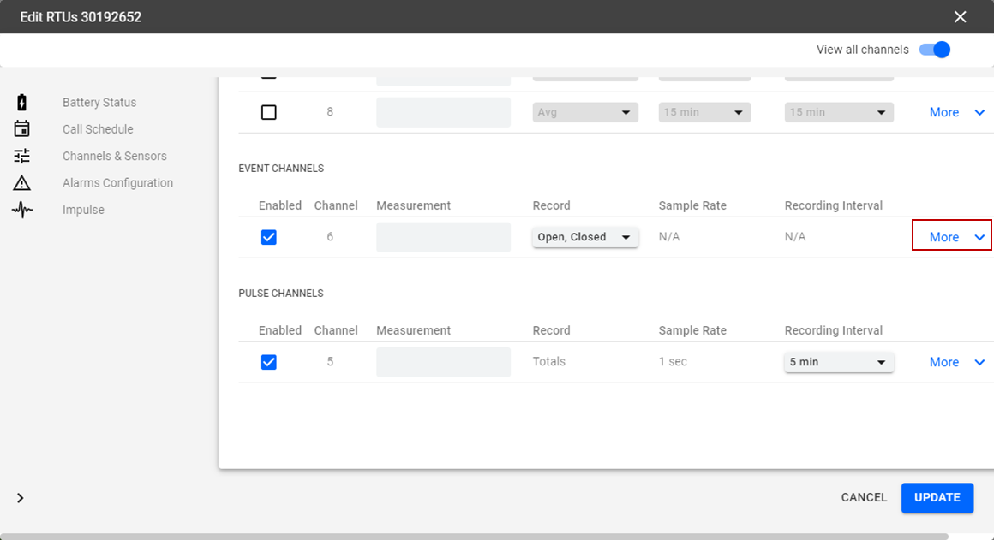Disable pulse channel 5 checkbox
994x540 pixels.
269,362
